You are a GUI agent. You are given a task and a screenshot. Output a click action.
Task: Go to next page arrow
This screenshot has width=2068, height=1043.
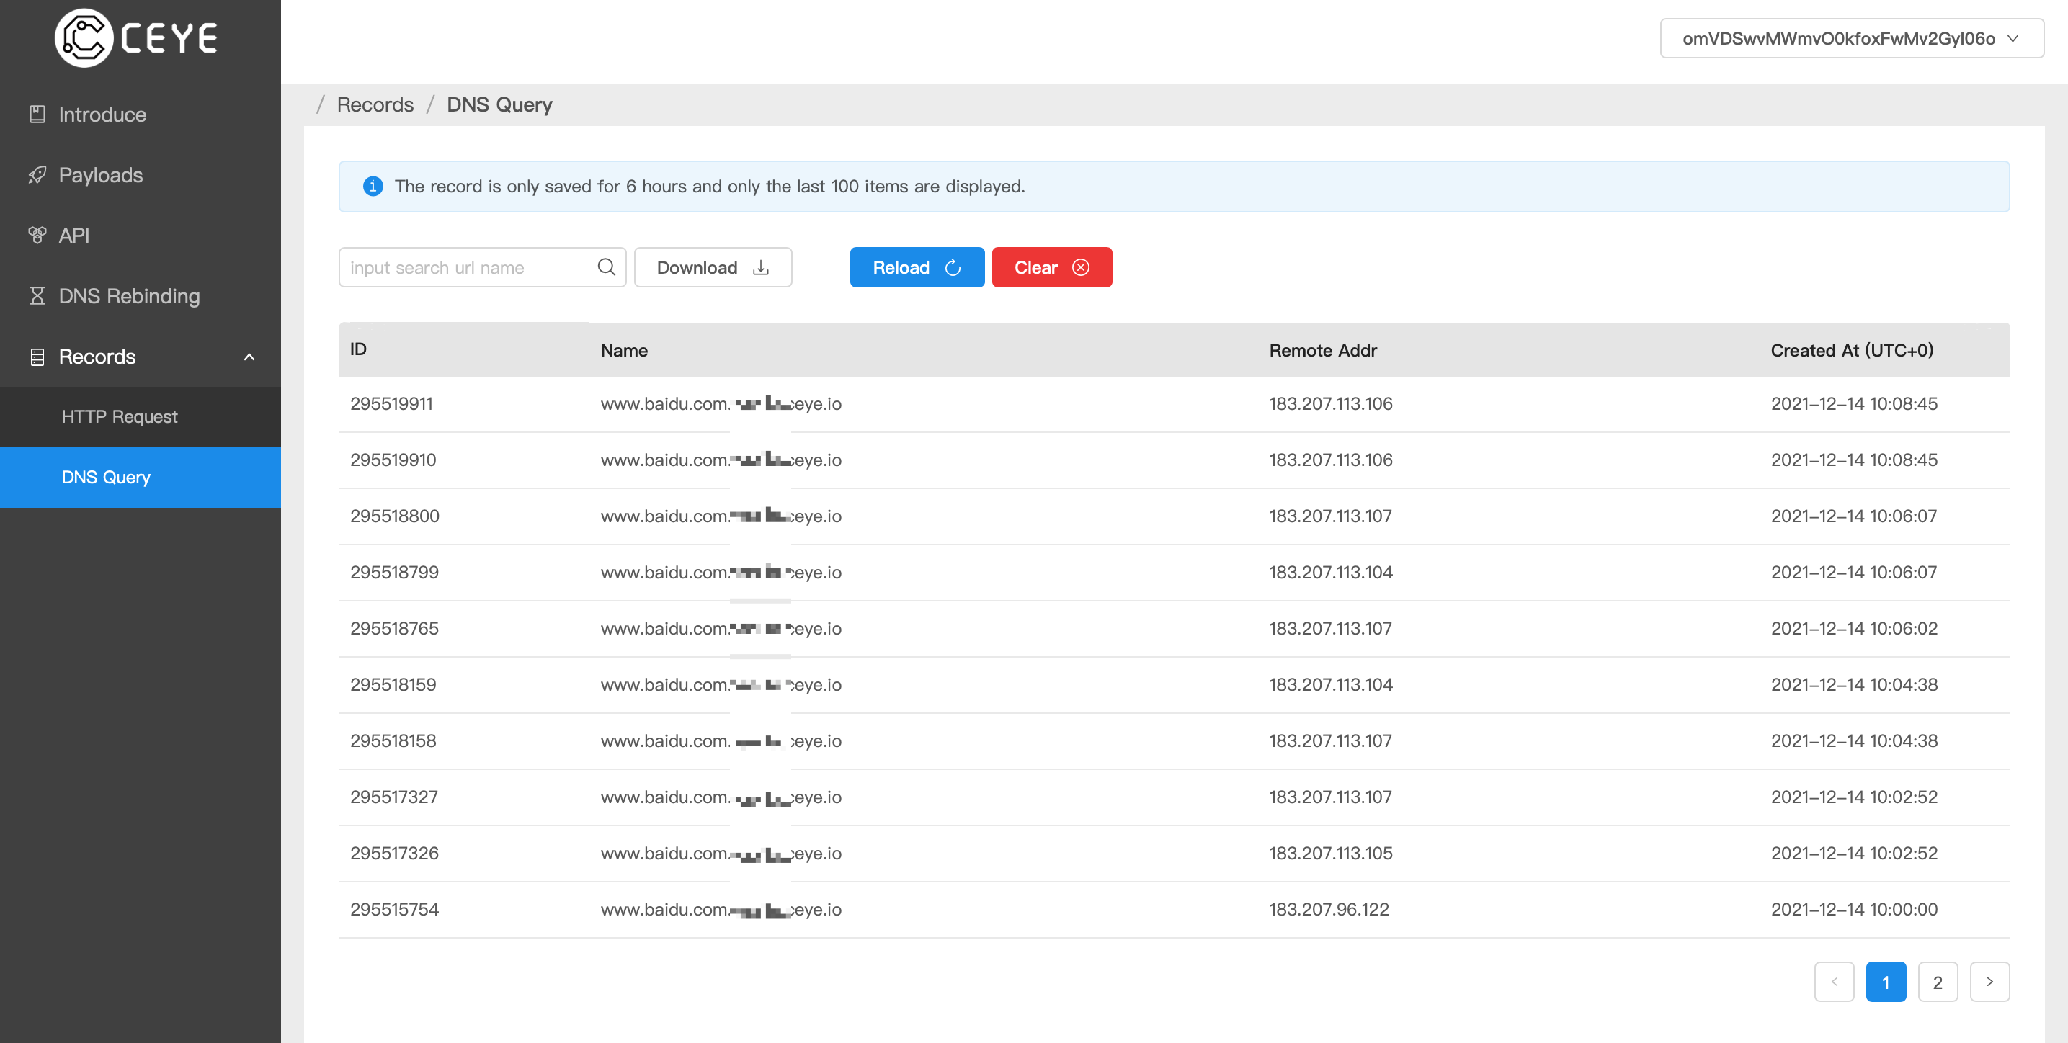coord(1989,981)
